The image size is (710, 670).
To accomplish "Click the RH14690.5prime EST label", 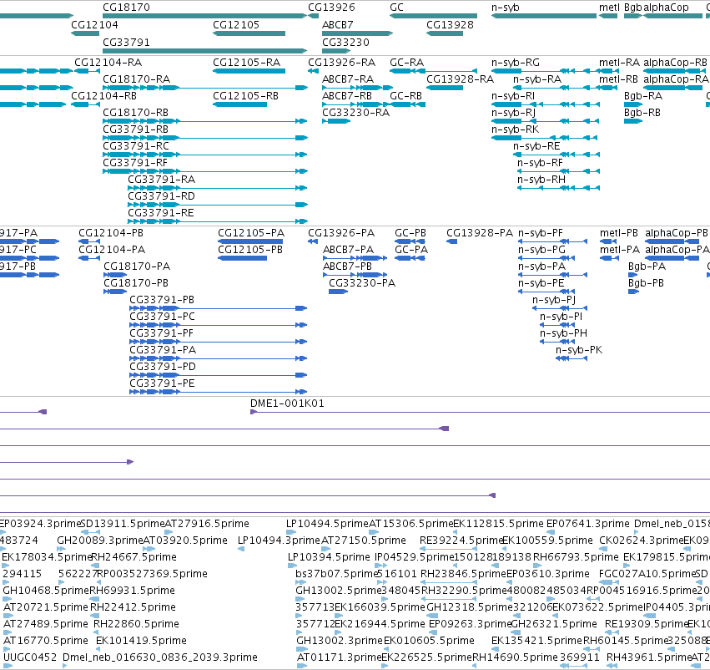I will [x=516, y=657].
